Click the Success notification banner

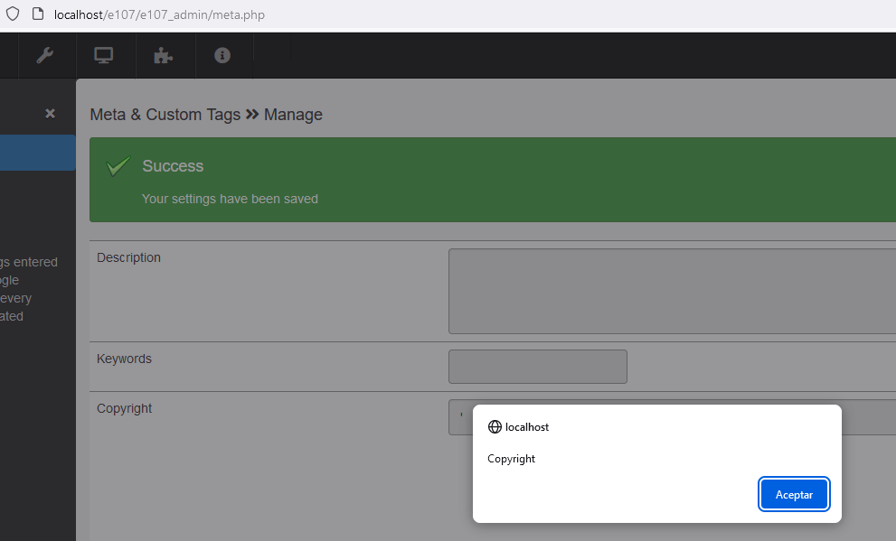click(x=492, y=180)
